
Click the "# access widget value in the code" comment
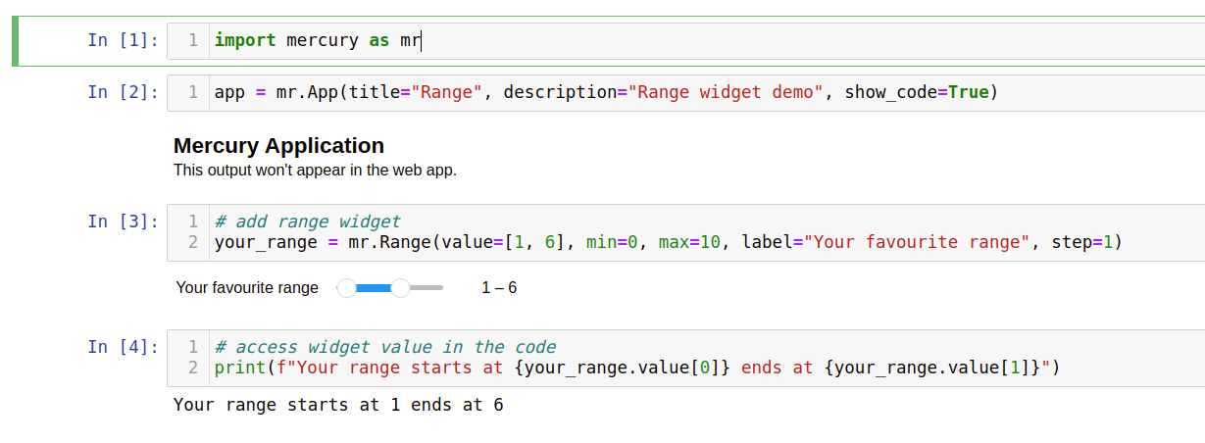pos(385,347)
